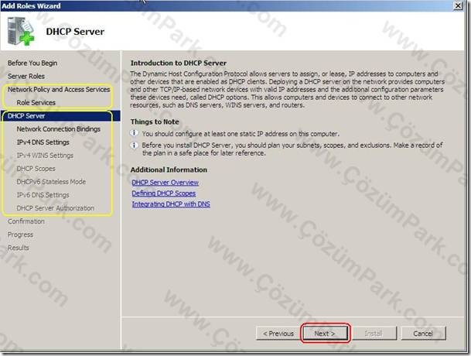Viewport: 471px width, 356px height.
Task: Click the DHCP Server role wizard icon
Action: click(21, 31)
